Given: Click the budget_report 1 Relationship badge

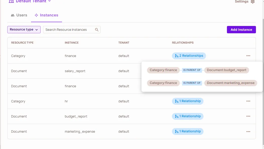Looking at the screenshot, I should click(x=188, y=116).
